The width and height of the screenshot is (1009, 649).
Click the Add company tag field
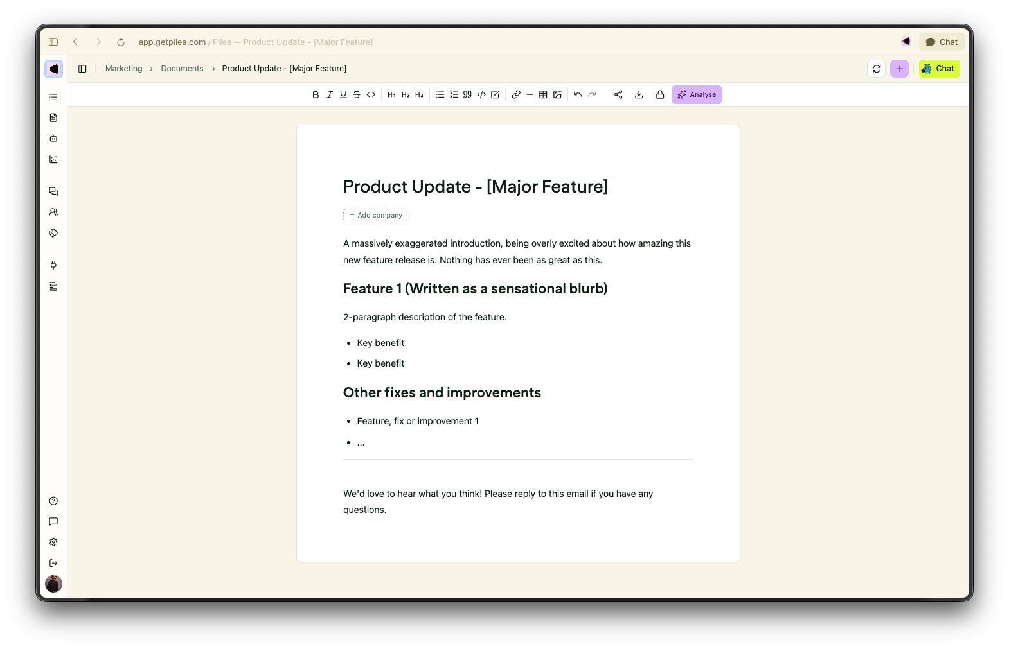(375, 215)
